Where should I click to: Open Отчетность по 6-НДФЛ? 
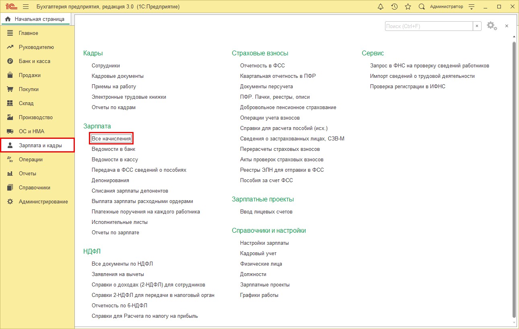click(x=119, y=305)
